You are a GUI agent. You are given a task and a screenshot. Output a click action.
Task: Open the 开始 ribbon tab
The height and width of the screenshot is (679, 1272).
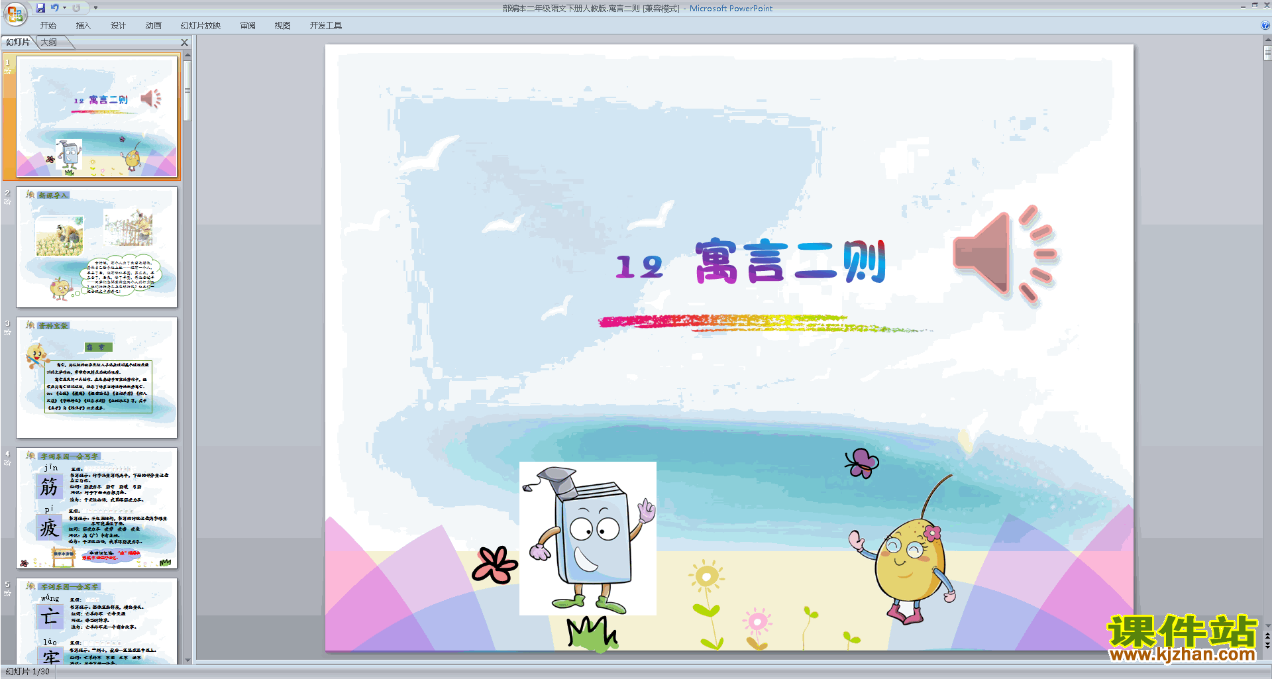[48, 26]
